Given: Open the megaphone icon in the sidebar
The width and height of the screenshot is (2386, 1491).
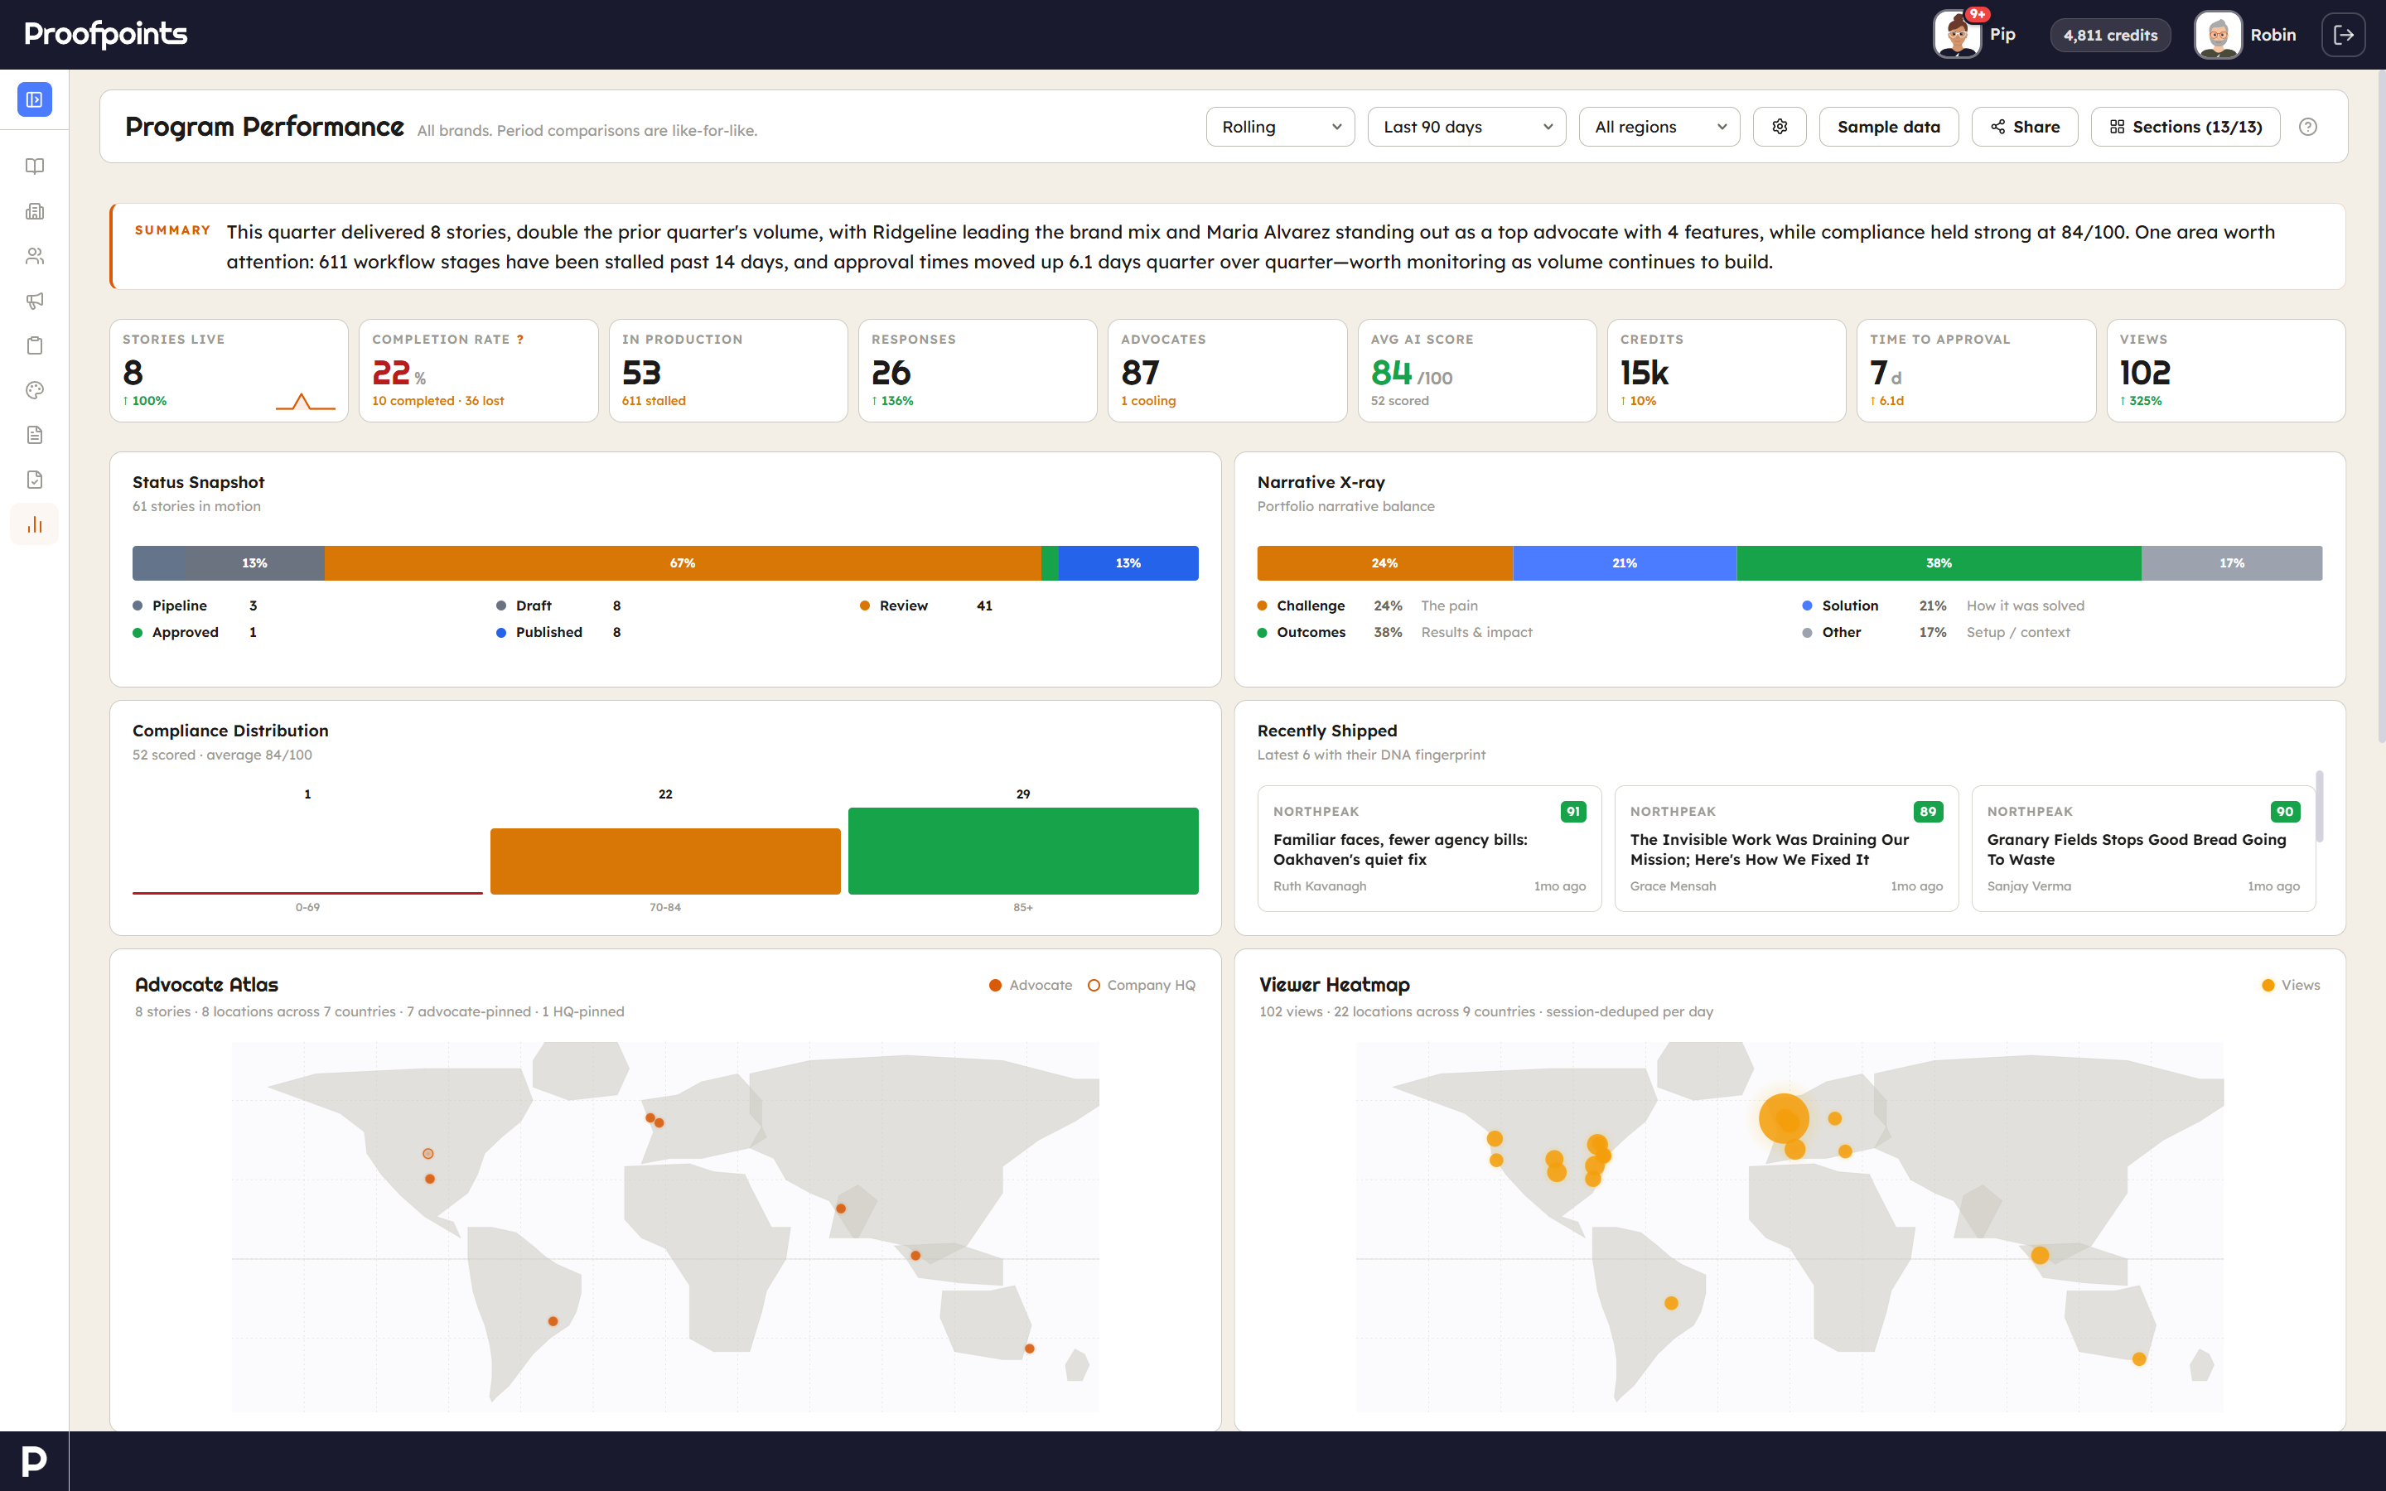Looking at the screenshot, I should click(35, 301).
